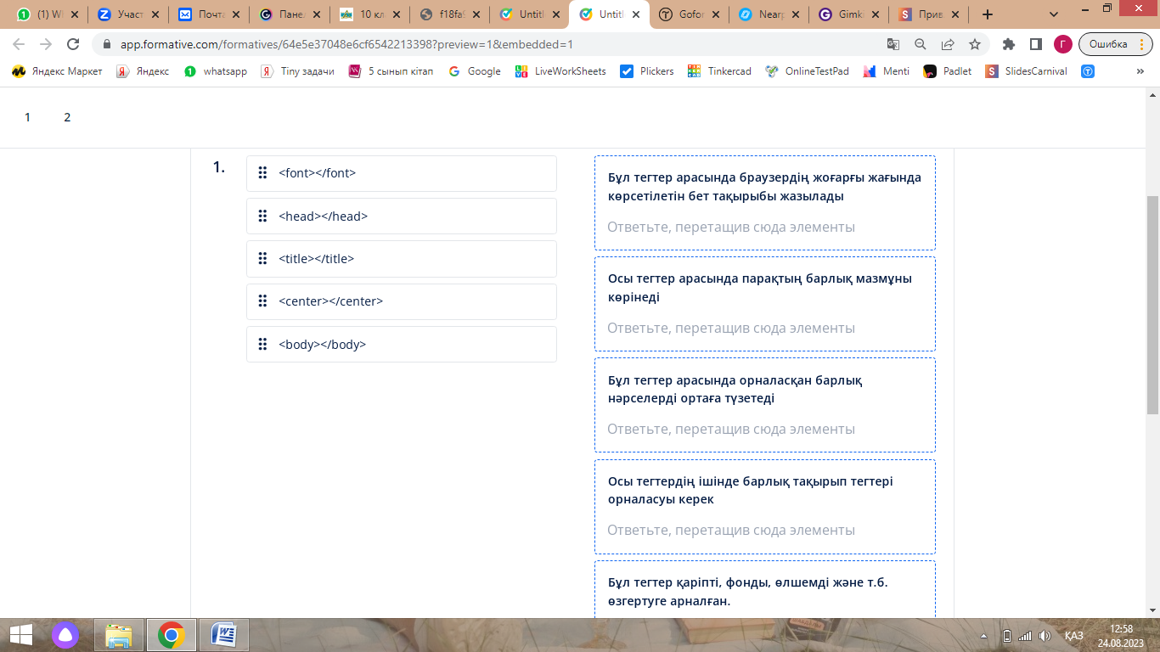Viewport: 1160px width, 652px height.
Task: View site information via the lock icon
Action: click(107, 44)
